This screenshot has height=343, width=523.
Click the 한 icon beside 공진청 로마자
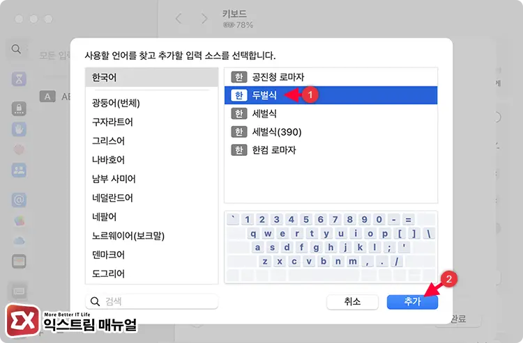coord(238,77)
